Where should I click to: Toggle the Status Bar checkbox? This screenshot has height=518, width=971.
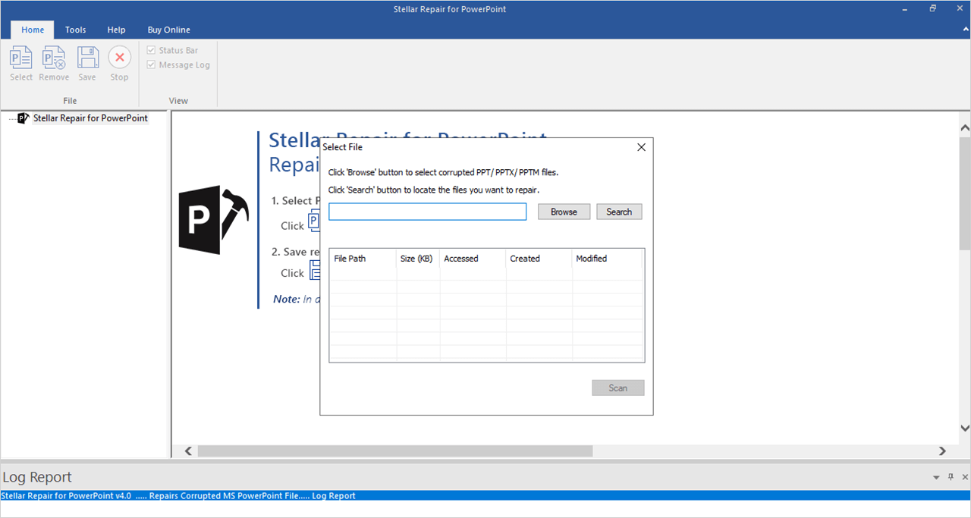(x=151, y=50)
